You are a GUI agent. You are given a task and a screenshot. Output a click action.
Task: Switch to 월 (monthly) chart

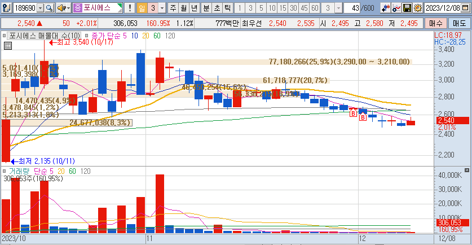click(x=184, y=8)
